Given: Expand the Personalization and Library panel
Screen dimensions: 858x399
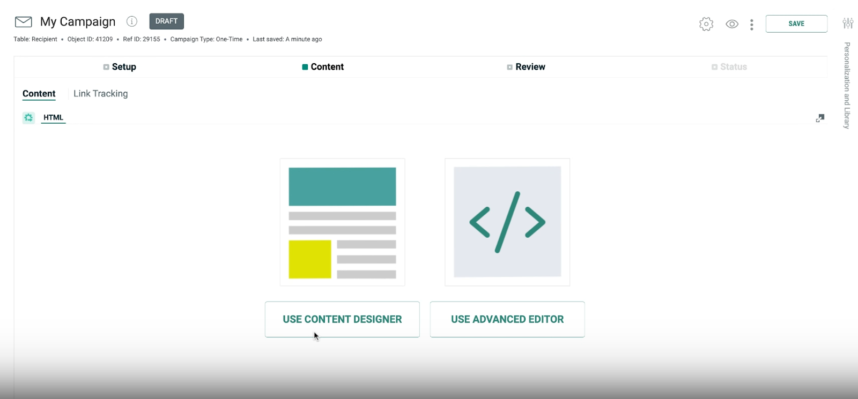Looking at the screenshot, I should [x=847, y=86].
